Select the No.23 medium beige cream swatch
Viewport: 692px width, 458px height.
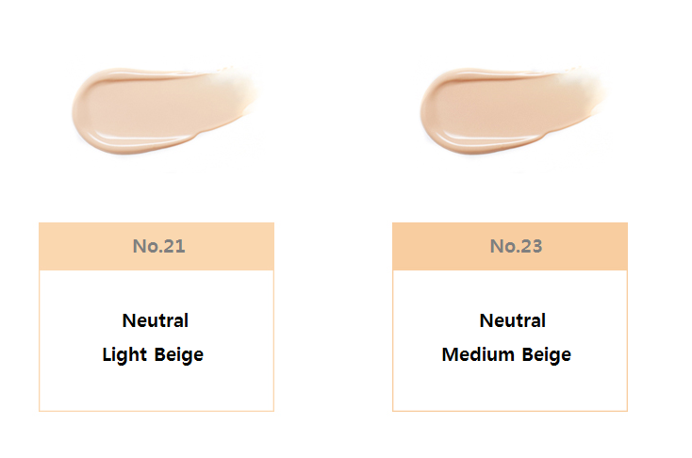tap(514, 109)
